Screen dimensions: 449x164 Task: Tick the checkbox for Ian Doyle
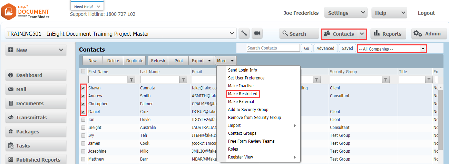(x=83, y=120)
